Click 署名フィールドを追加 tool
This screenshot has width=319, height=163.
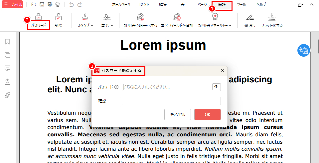pyautogui.click(x=177, y=20)
